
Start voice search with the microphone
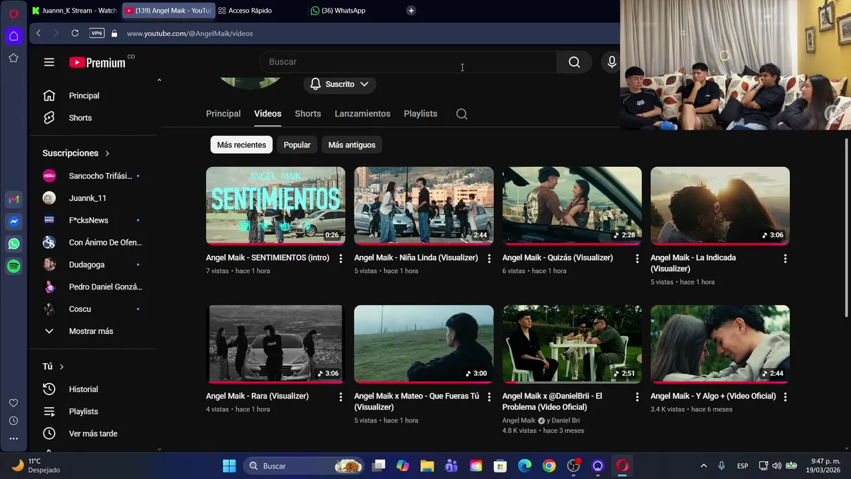click(612, 62)
